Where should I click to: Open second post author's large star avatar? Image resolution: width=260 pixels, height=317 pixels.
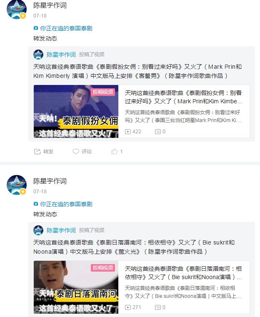click(x=17, y=185)
